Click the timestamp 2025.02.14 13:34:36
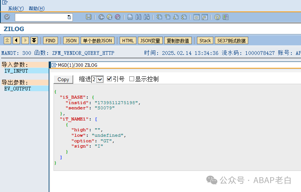Viewport: 301px width, 192px height. click(x=190, y=53)
